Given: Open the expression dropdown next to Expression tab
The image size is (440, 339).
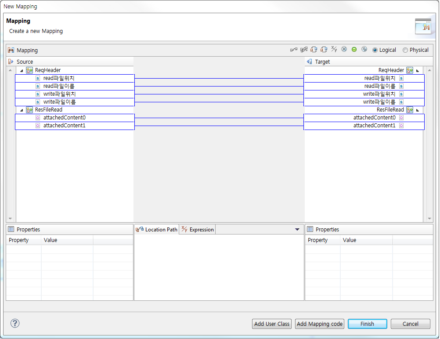Looking at the screenshot, I should [x=297, y=229].
